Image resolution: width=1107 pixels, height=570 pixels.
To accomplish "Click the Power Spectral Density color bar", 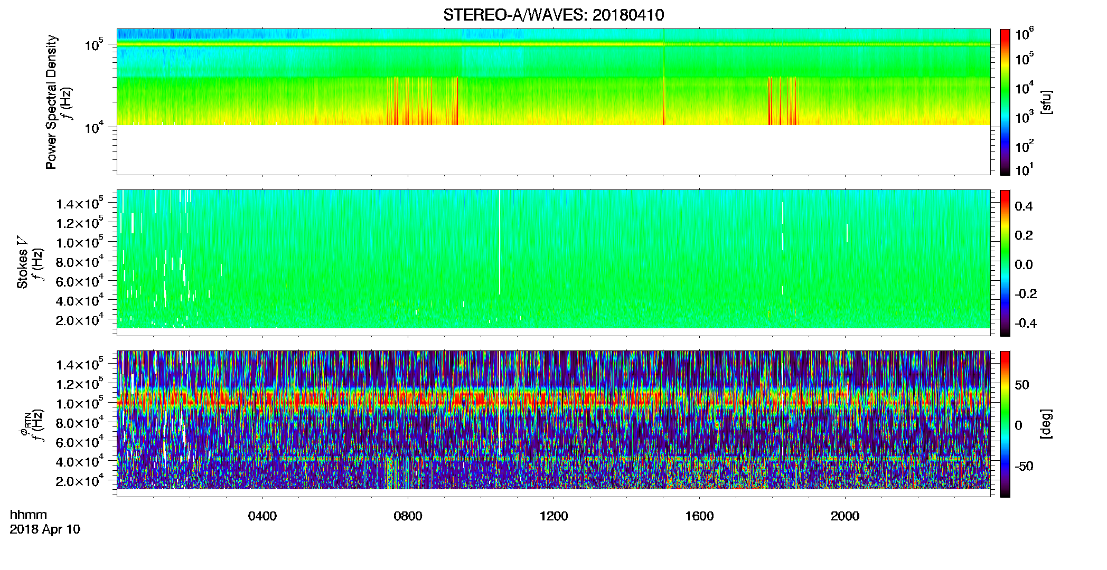I will coord(1005,102).
